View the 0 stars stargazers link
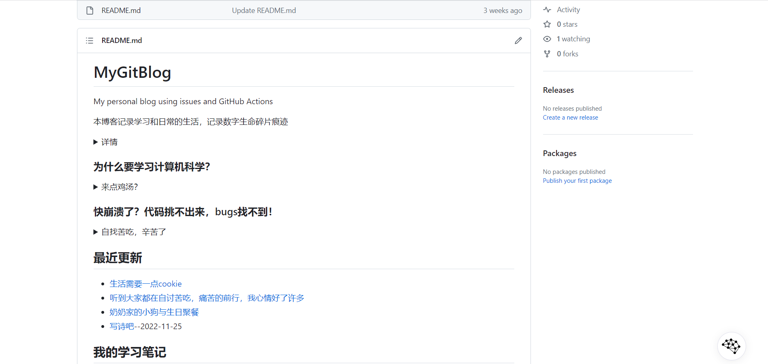This screenshot has height=364, width=768. click(x=567, y=24)
